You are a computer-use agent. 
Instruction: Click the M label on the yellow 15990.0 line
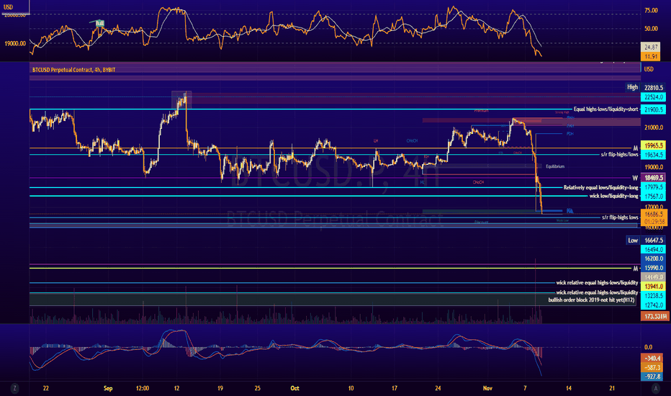635,269
